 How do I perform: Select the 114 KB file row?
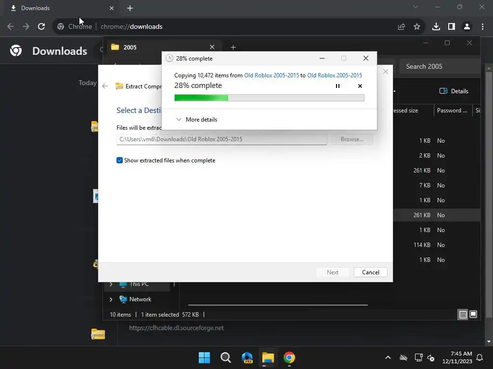(x=436, y=245)
